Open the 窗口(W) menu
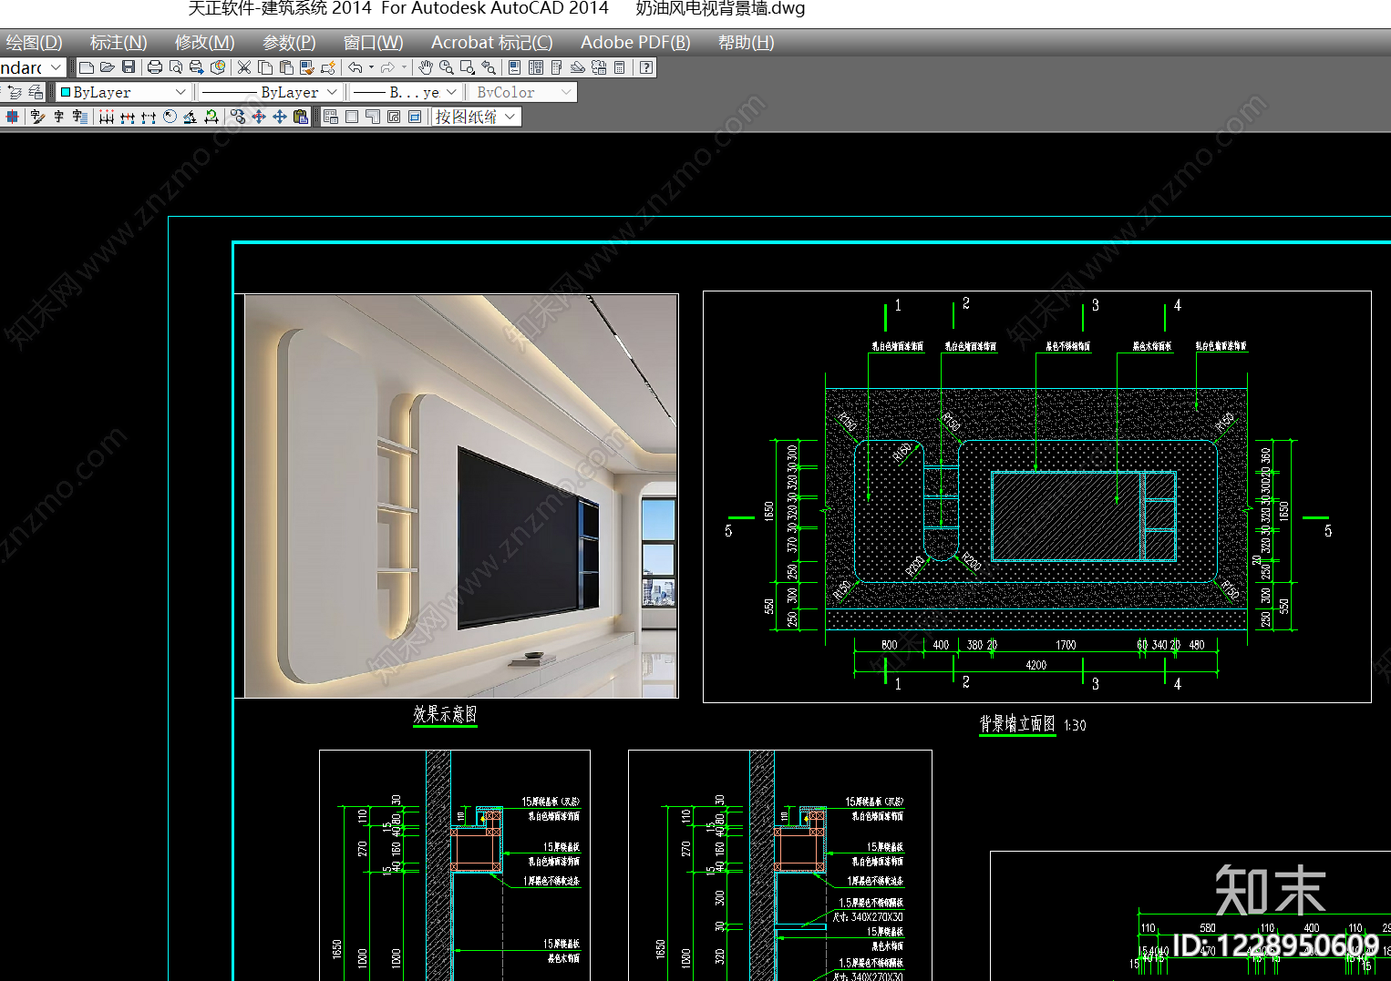 [373, 43]
